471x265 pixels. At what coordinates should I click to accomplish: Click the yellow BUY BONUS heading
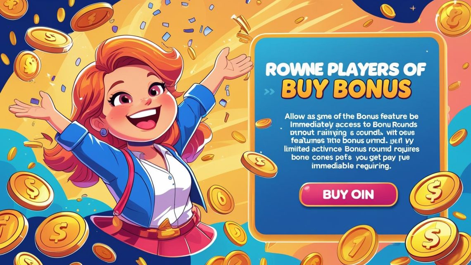click(x=346, y=88)
